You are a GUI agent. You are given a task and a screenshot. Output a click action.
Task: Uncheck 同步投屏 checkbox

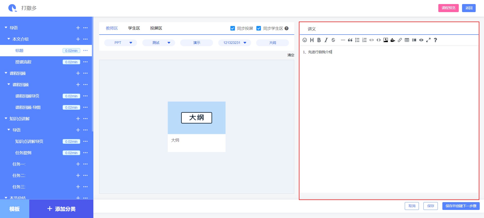coord(233,28)
